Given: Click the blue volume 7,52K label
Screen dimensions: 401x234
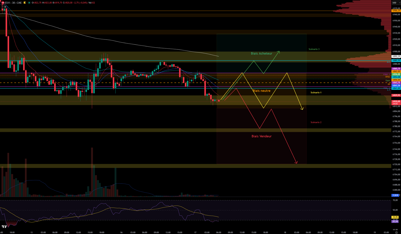Looking at the screenshot, I should (395, 195).
